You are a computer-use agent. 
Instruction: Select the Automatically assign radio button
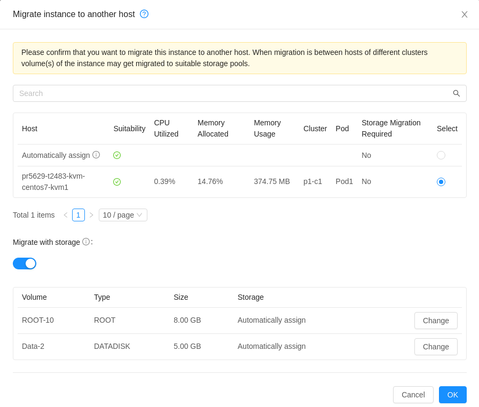pos(441,155)
